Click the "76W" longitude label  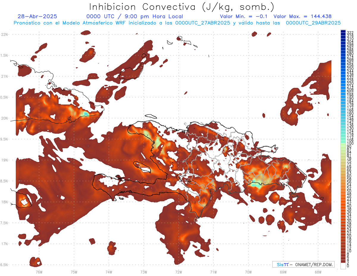(39, 272)
